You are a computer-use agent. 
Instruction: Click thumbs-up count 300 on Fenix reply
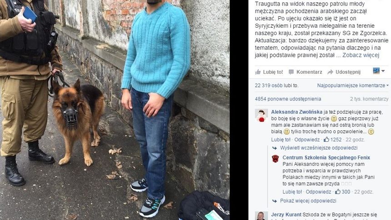tap(343, 192)
